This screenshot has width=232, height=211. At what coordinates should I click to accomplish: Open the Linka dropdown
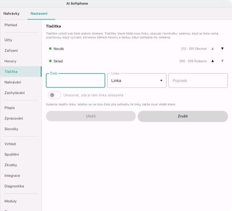tap(137, 81)
